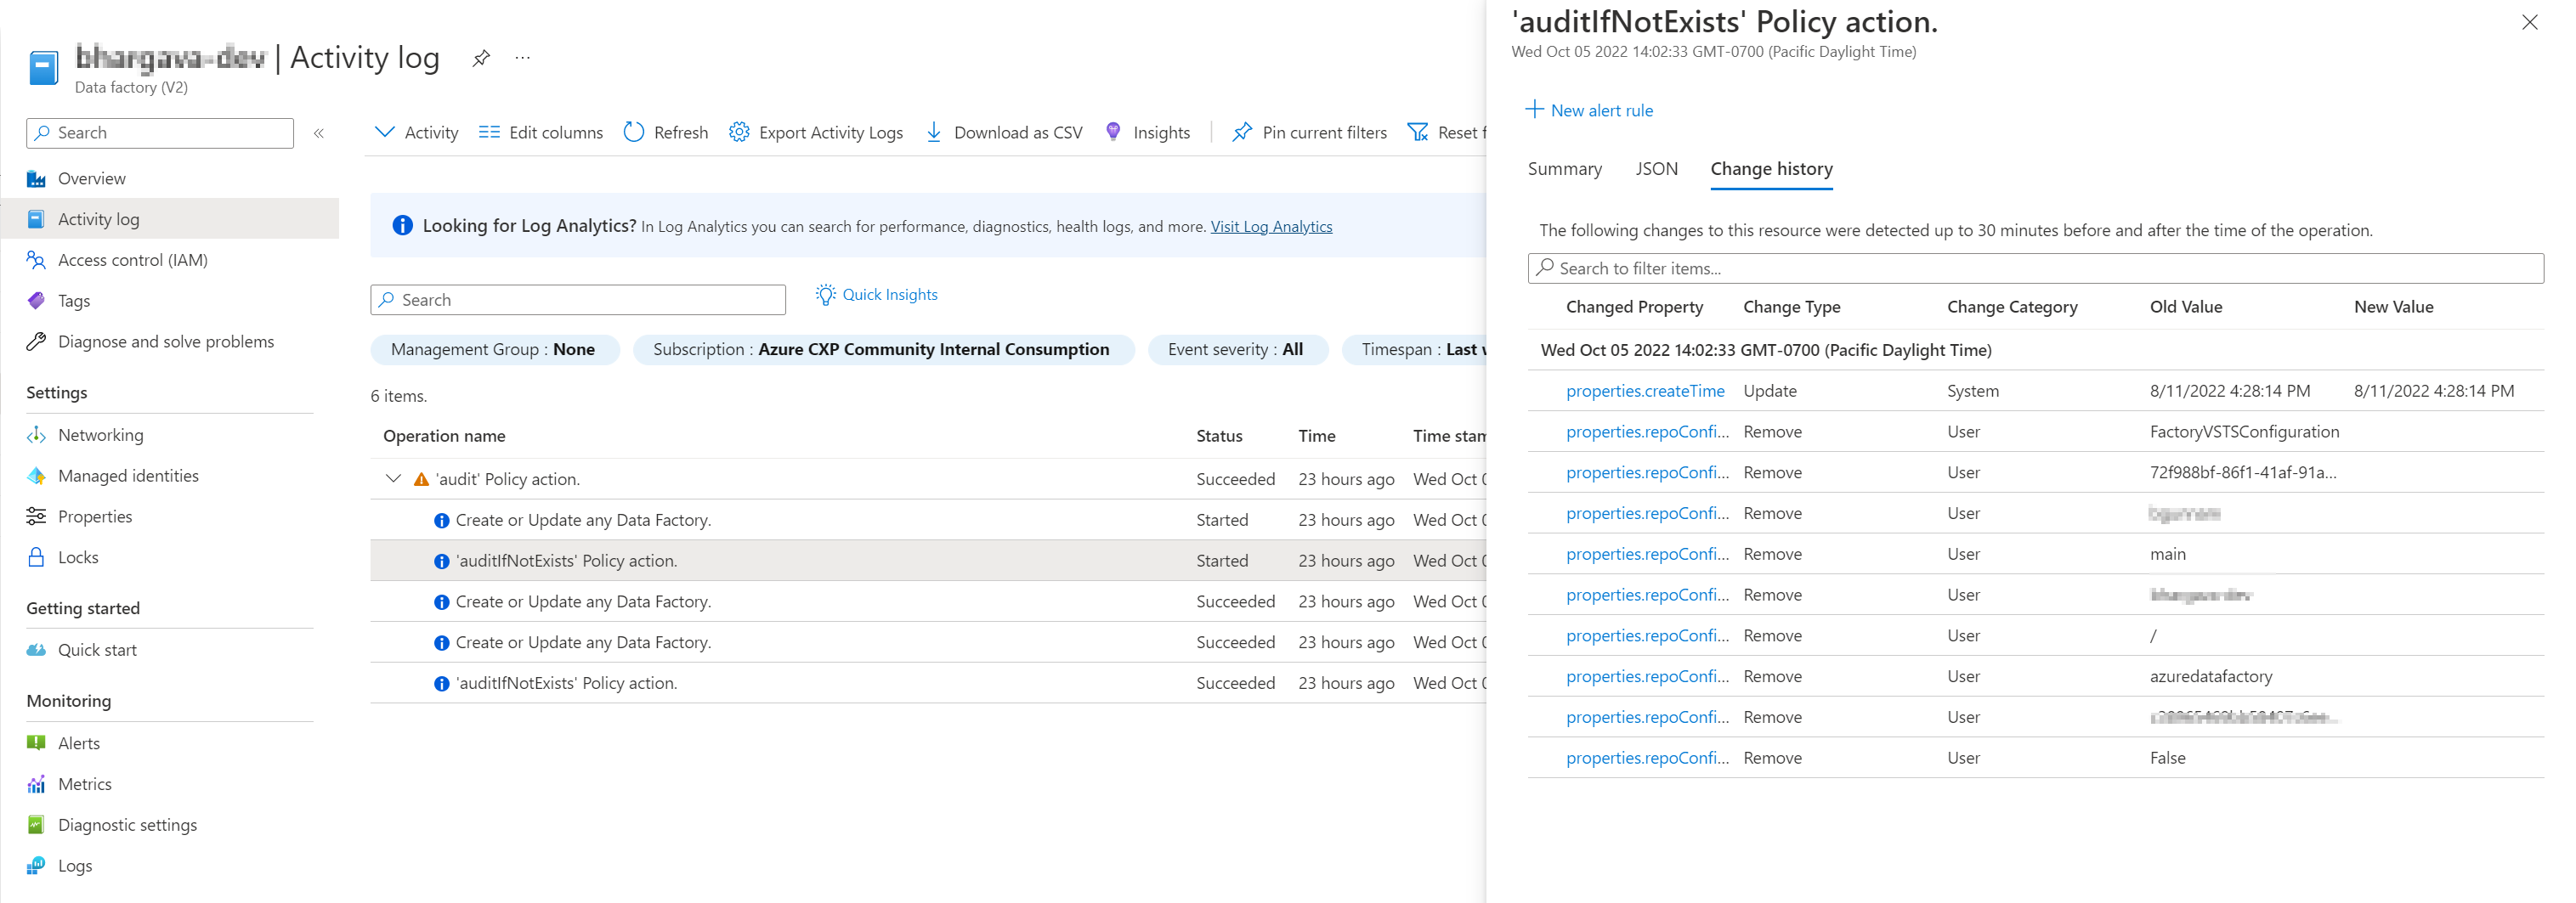2576x903 pixels.
Task: Click the activity log Search box
Action: 578,300
